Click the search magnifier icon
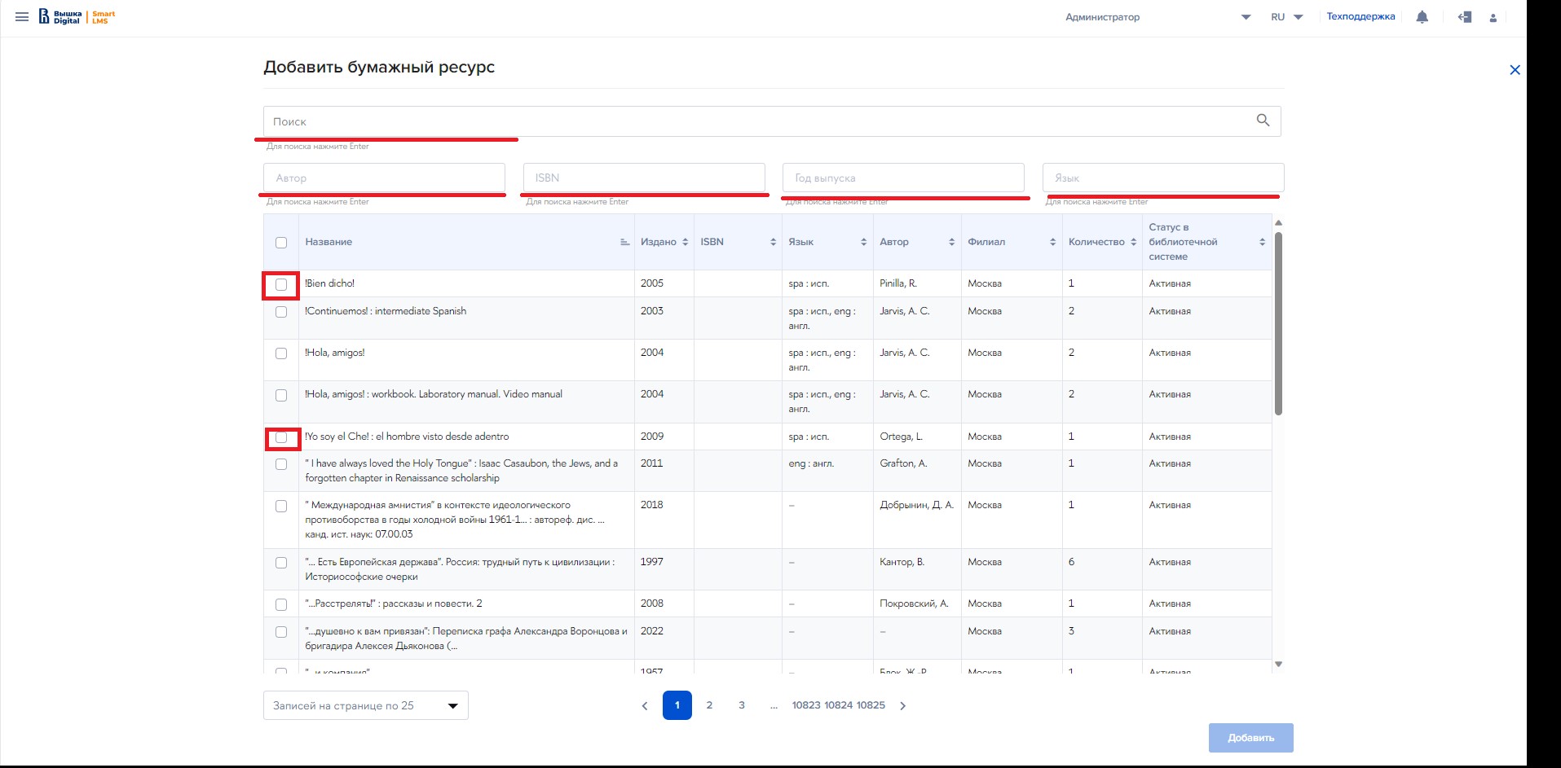Viewport: 1561px width, 768px height. pos(1263,121)
